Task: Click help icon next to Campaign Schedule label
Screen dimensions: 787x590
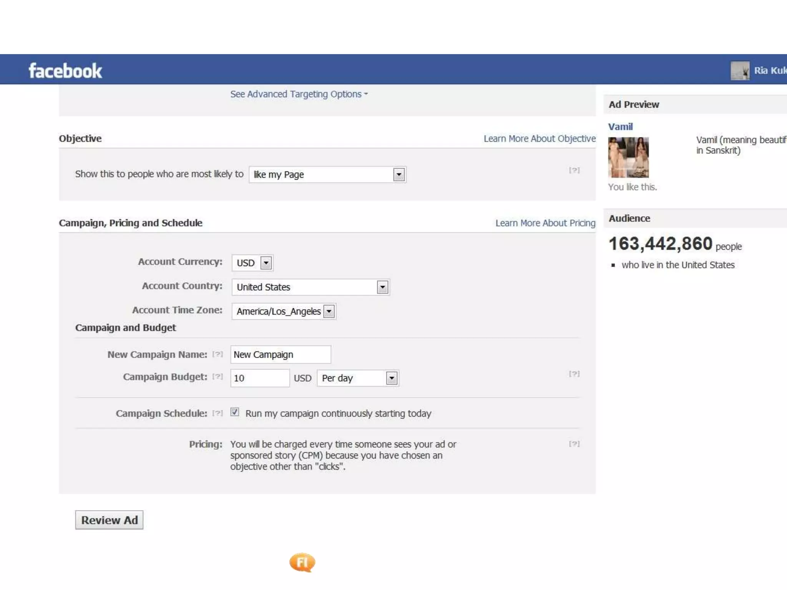Action: (x=218, y=413)
